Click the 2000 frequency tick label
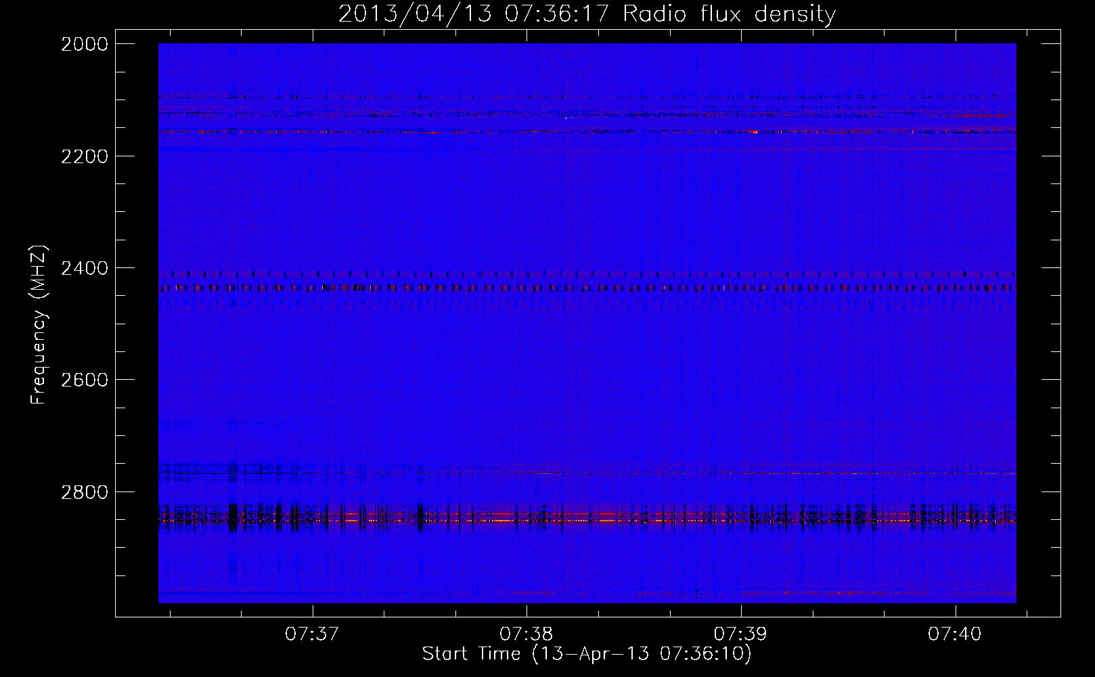 click(84, 44)
